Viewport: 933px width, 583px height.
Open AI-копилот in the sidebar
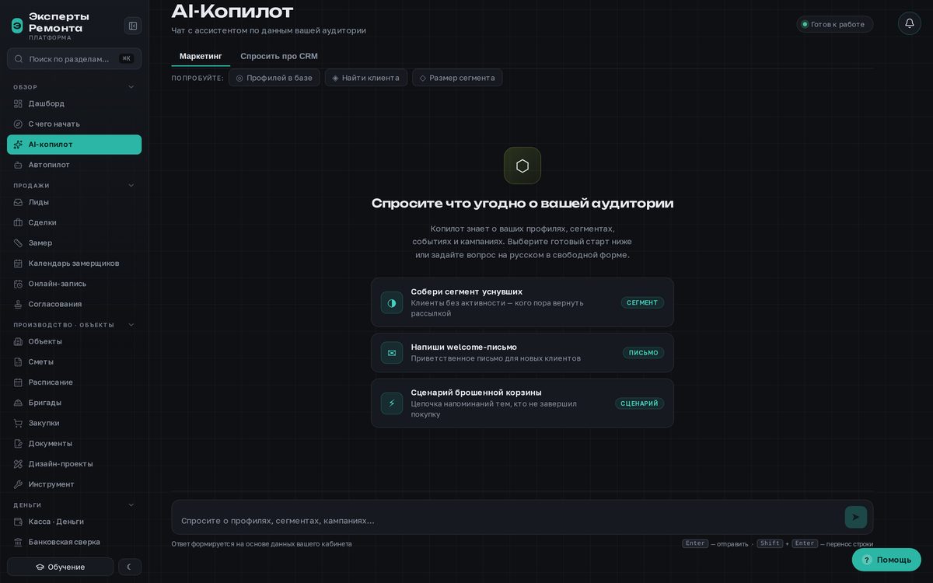tap(75, 145)
